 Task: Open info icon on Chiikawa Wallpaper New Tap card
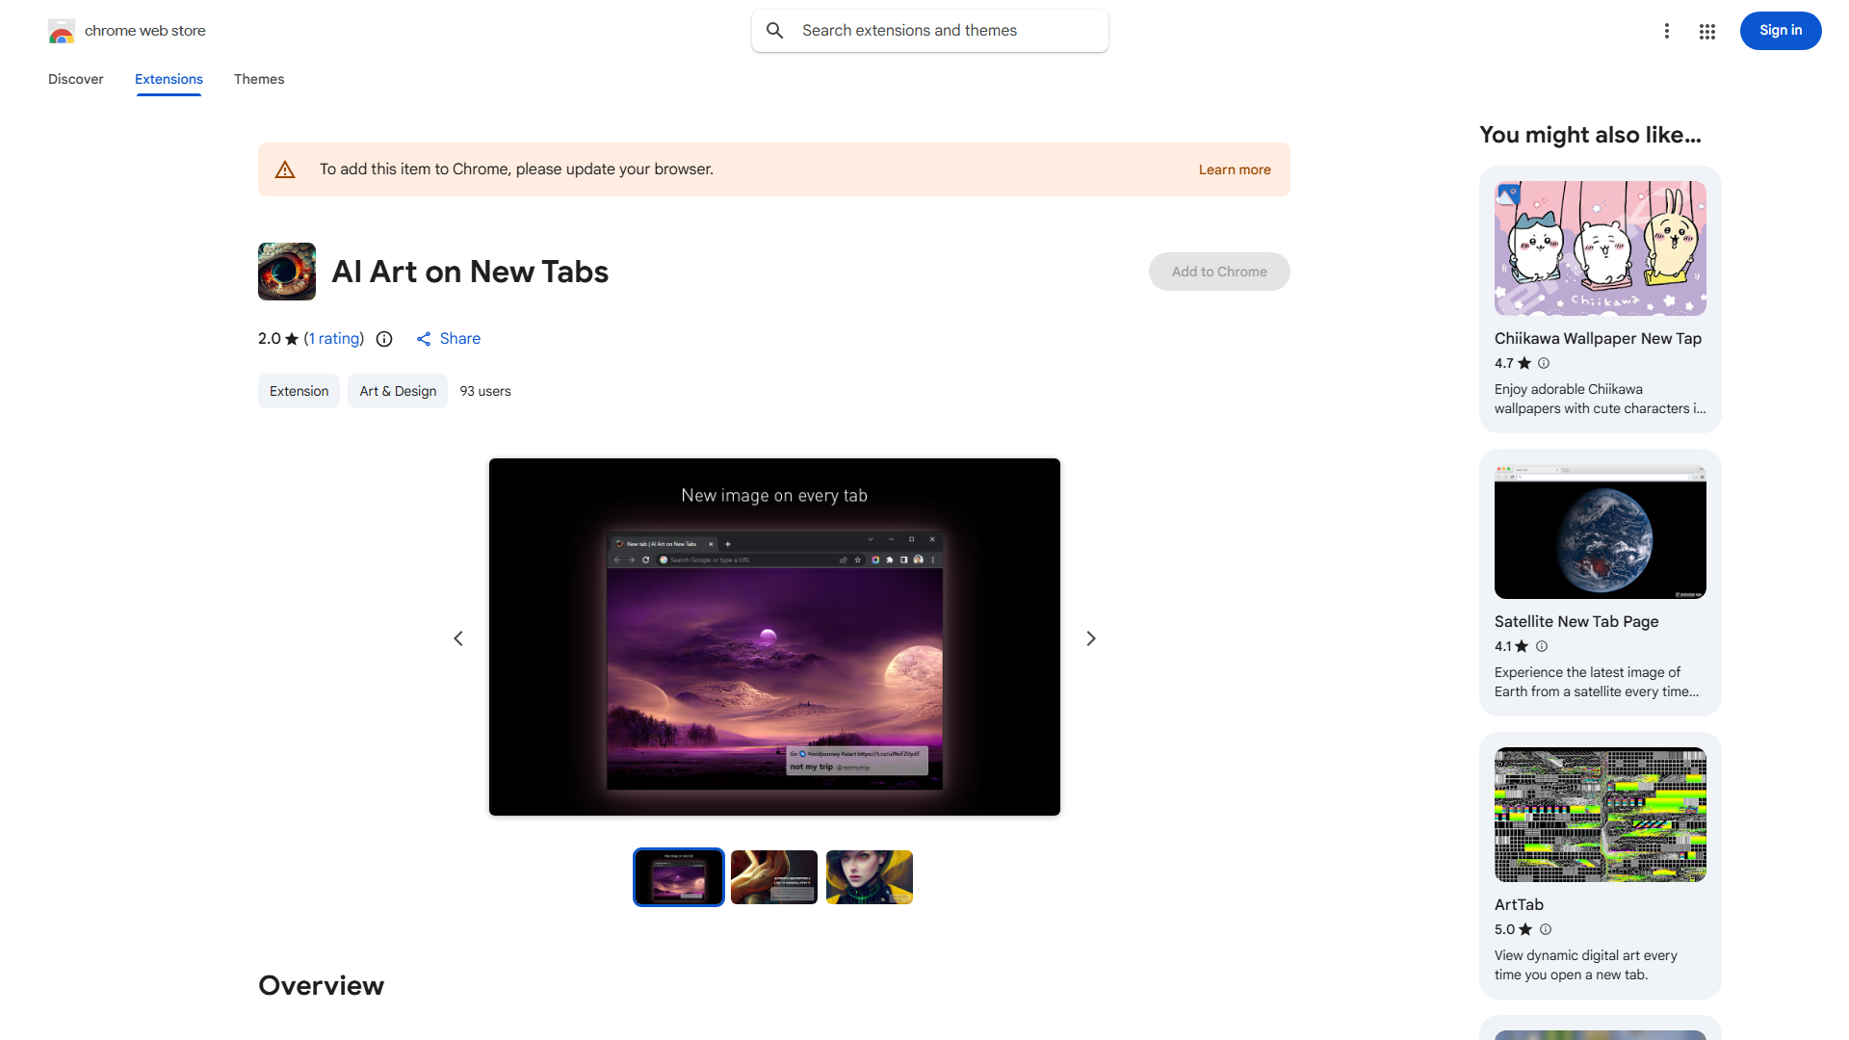[1543, 363]
